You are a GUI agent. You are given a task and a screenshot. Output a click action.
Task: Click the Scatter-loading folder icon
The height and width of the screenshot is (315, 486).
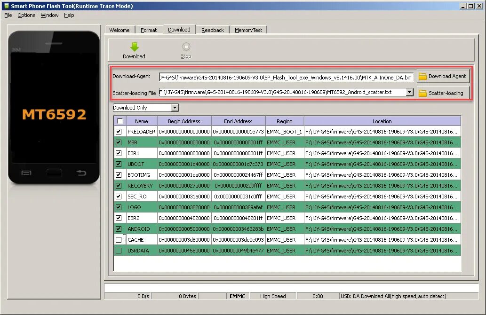click(422, 93)
